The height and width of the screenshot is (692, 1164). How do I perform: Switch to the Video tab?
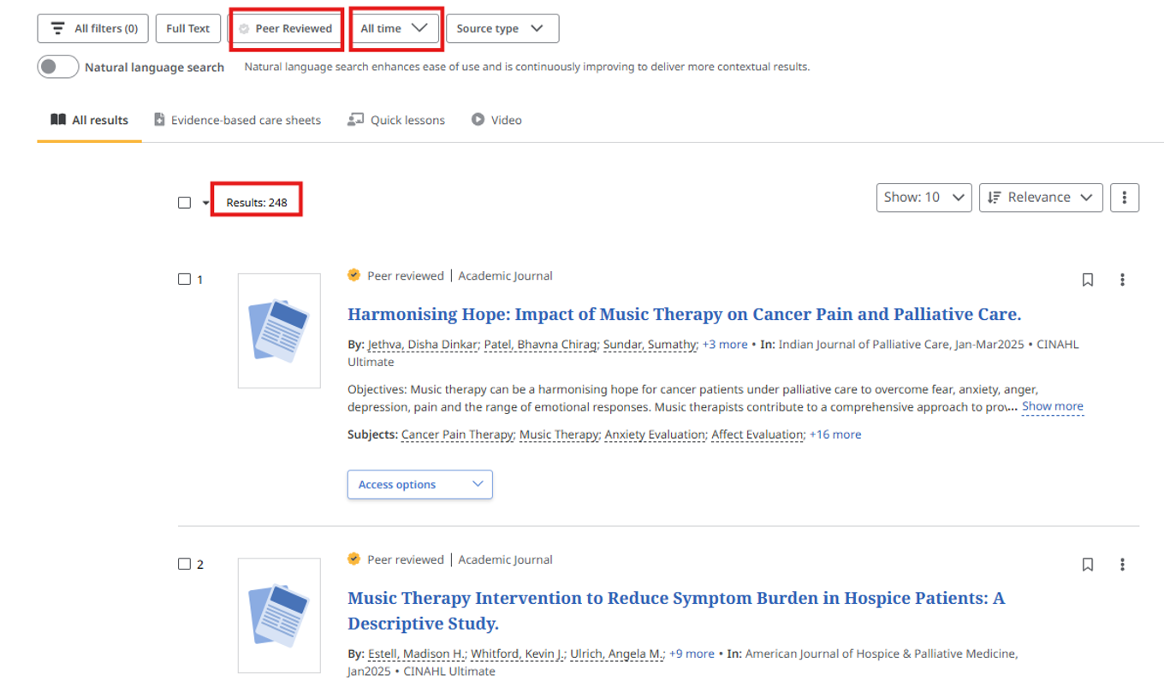point(496,120)
